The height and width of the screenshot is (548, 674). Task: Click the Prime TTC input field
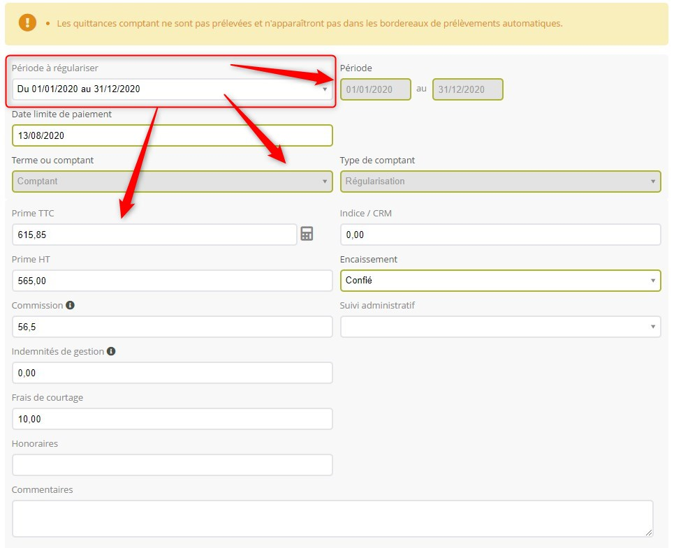154,235
